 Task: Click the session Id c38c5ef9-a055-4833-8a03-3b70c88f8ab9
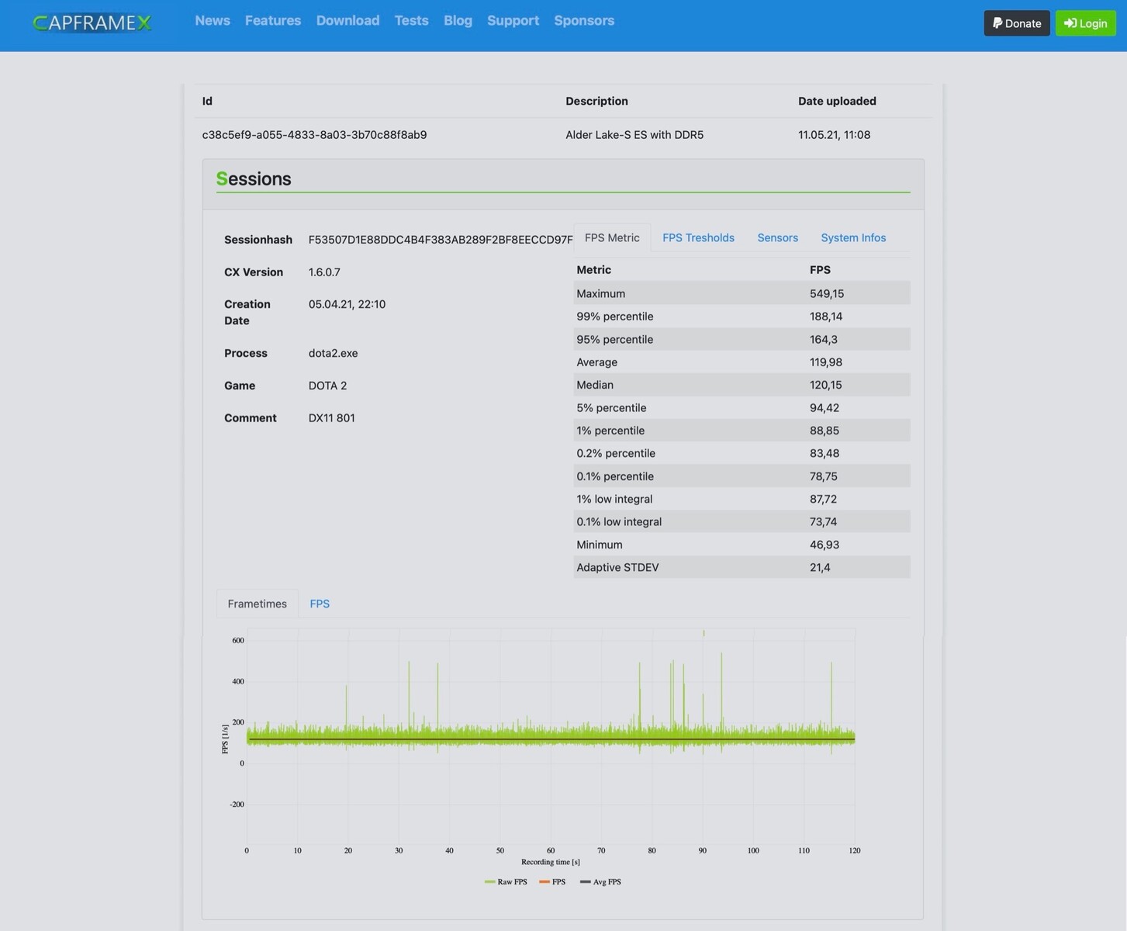pos(314,135)
